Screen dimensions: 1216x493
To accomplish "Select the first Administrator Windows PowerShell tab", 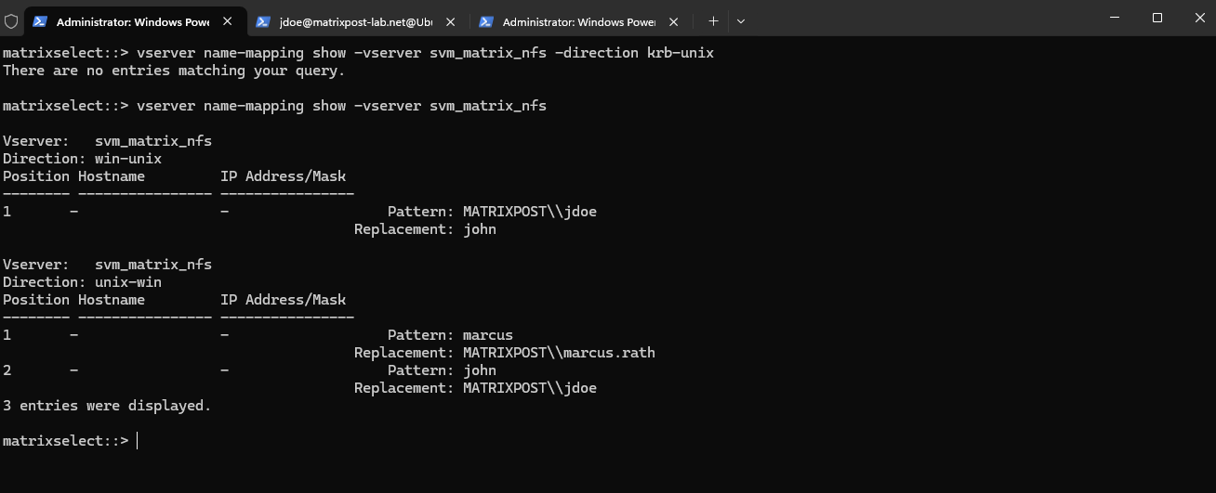I will [x=135, y=21].
